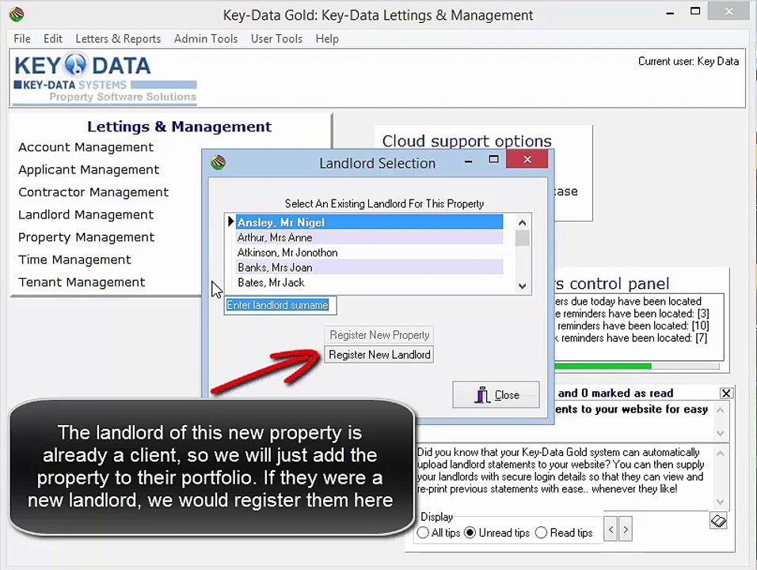Click reminders located [3] line
The width and height of the screenshot is (757, 570).
632,313
